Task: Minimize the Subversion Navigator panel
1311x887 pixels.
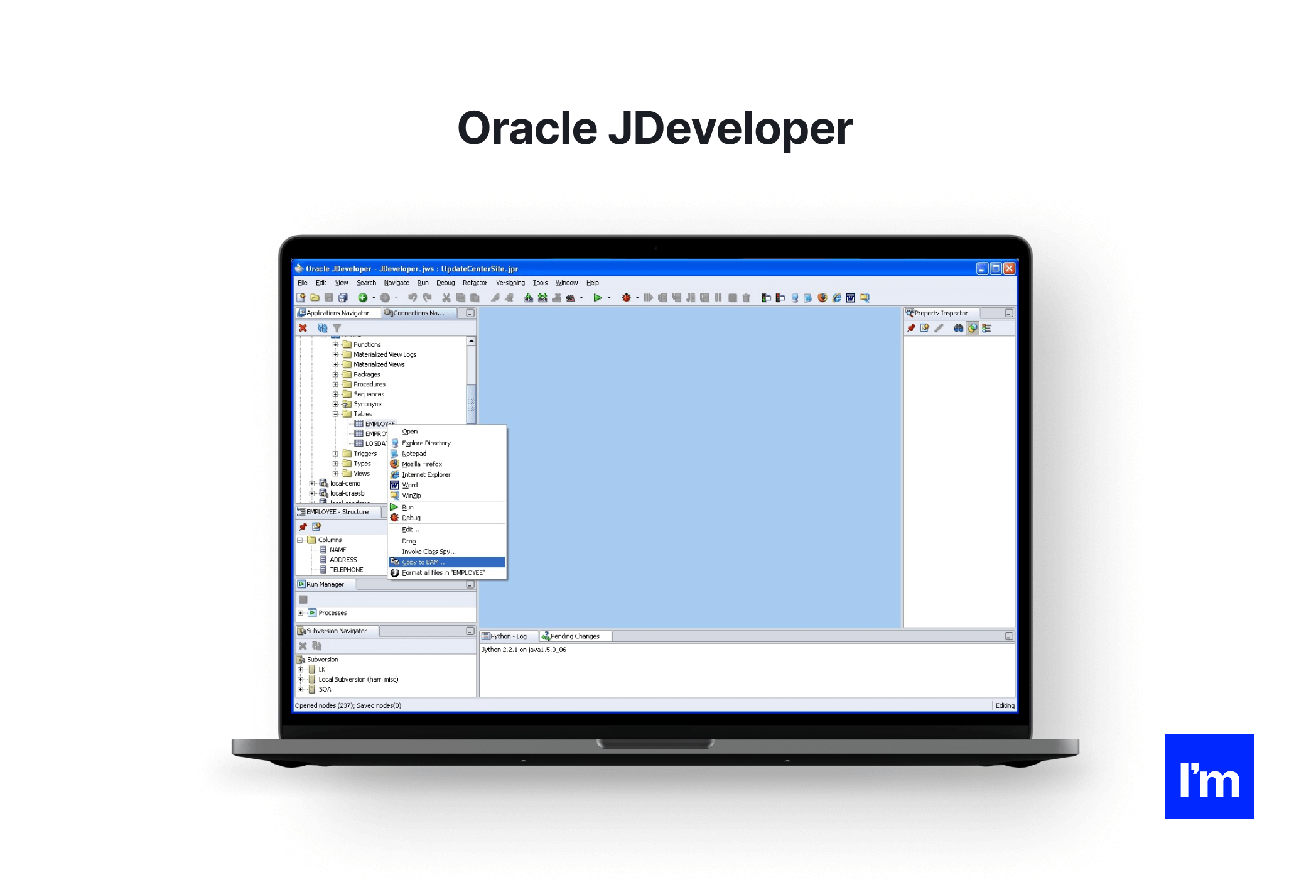Action: 470,631
